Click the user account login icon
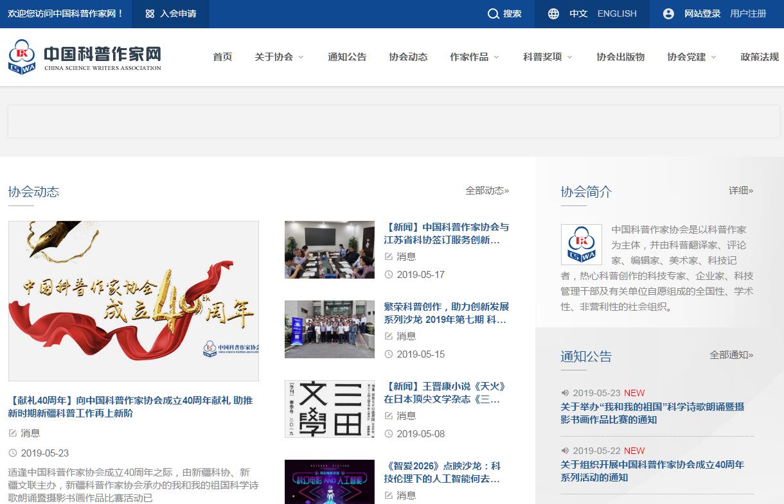The height and width of the screenshot is (504, 784). (668, 14)
